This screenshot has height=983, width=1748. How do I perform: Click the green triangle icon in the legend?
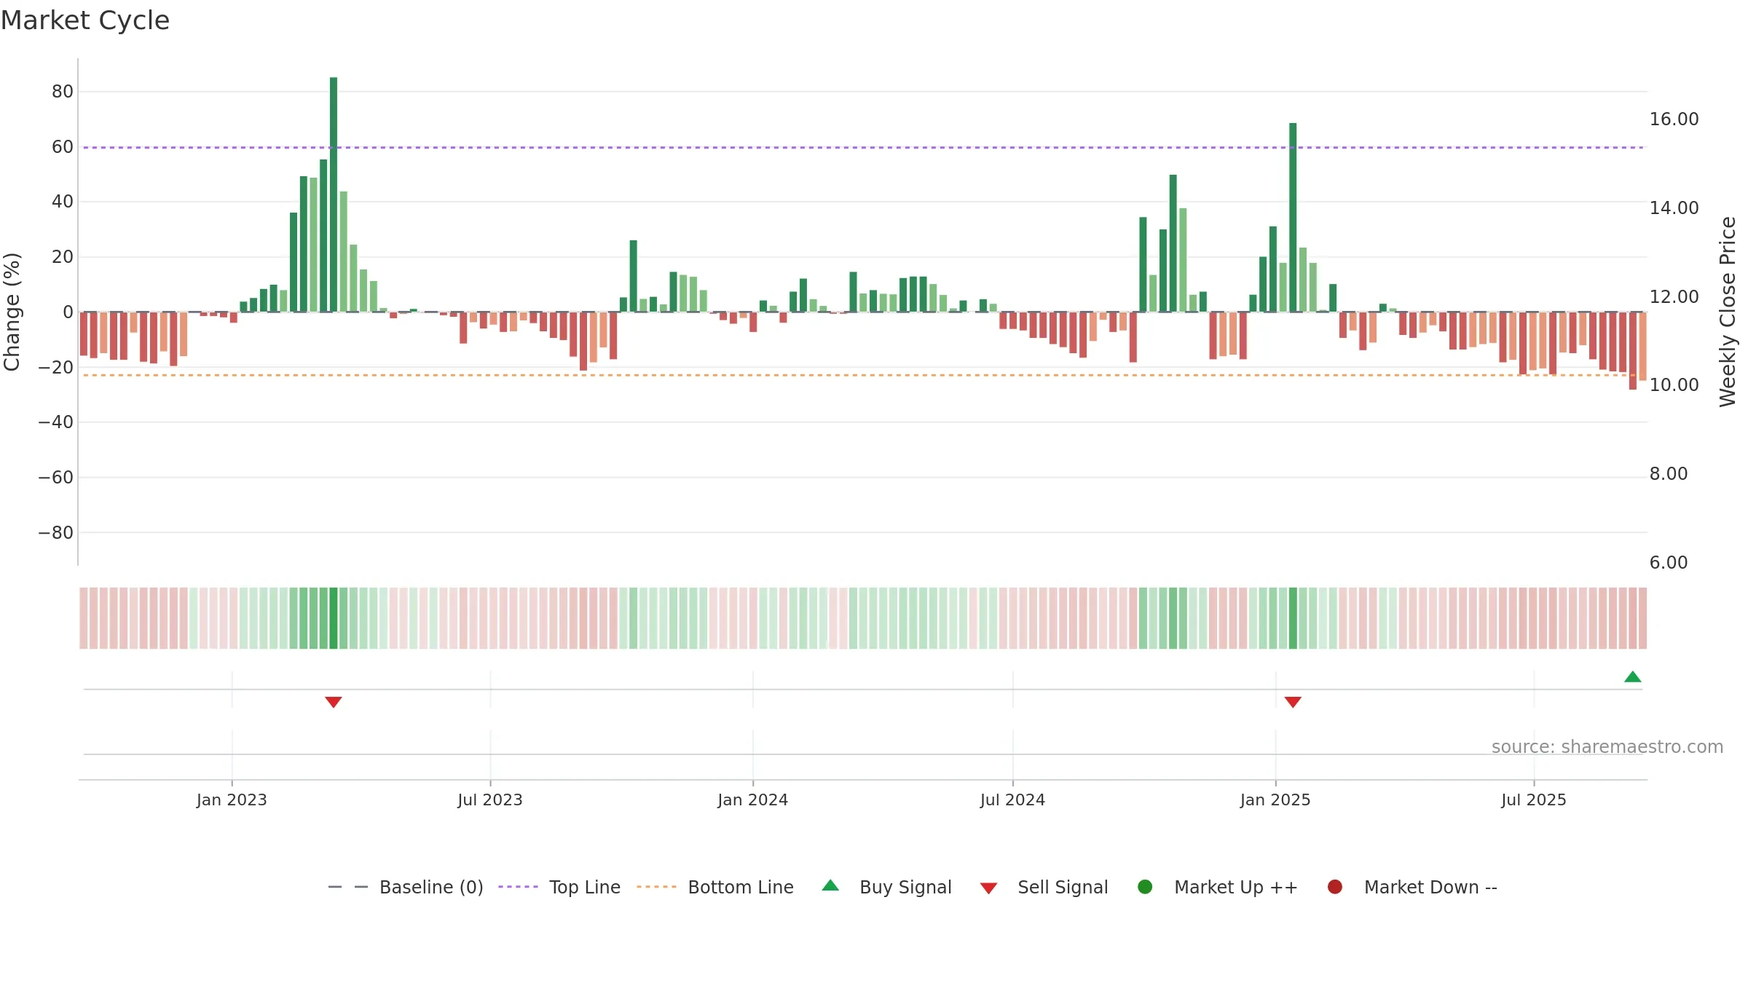[830, 885]
